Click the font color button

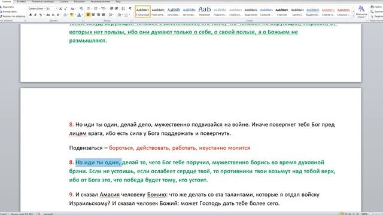pyautogui.click(x=79, y=15)
